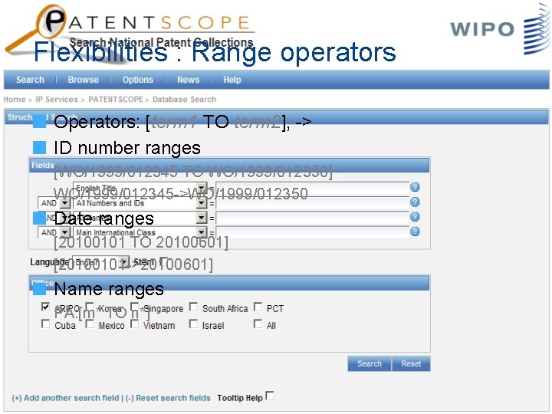
Task: Check the Cuba office checkbox
Action: pos(45,324)
